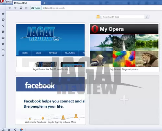Open Notes panel in sidebar
162x131 pixels.
[3, 32]
